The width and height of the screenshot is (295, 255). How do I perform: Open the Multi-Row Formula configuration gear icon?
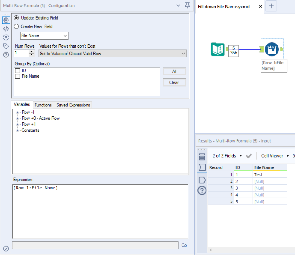(x=6, y=20)
